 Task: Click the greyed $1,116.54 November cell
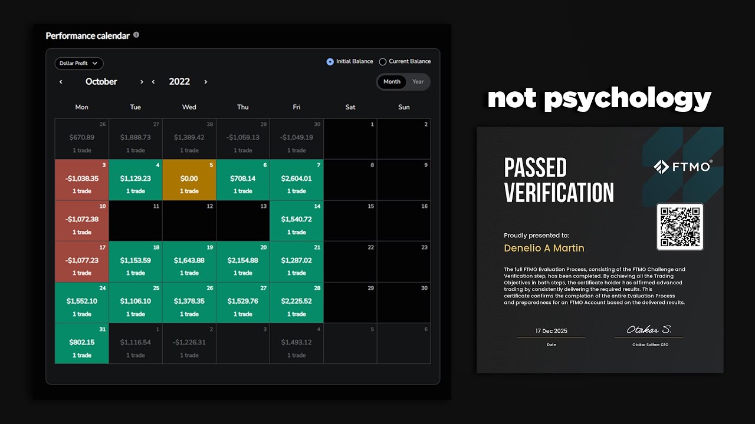[136, 343]
